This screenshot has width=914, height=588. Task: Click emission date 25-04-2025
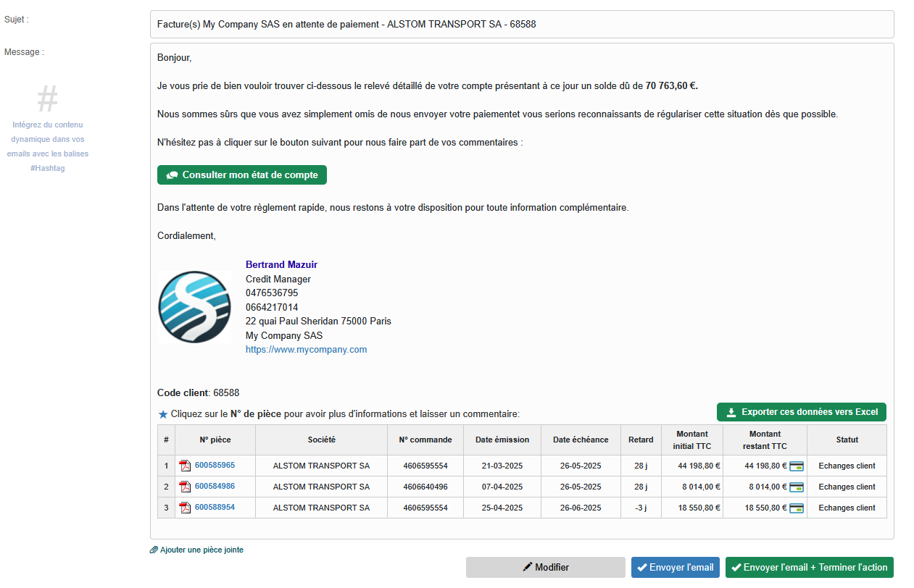click(x=502, y=508)
